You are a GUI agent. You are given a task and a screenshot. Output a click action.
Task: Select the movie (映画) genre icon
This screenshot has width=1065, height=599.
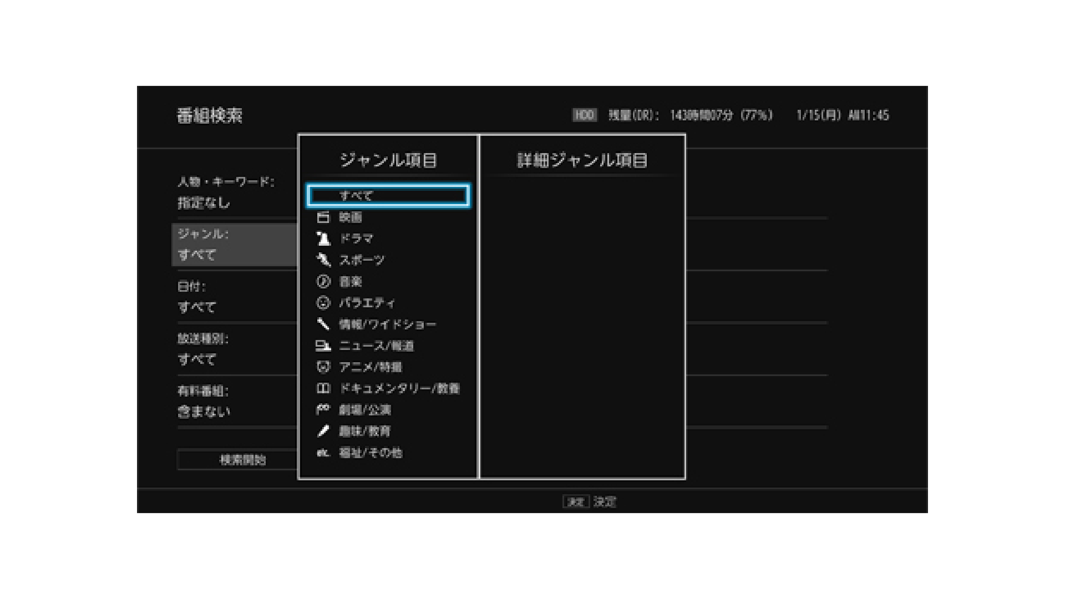pyautogui.click(x=323, y=217)
